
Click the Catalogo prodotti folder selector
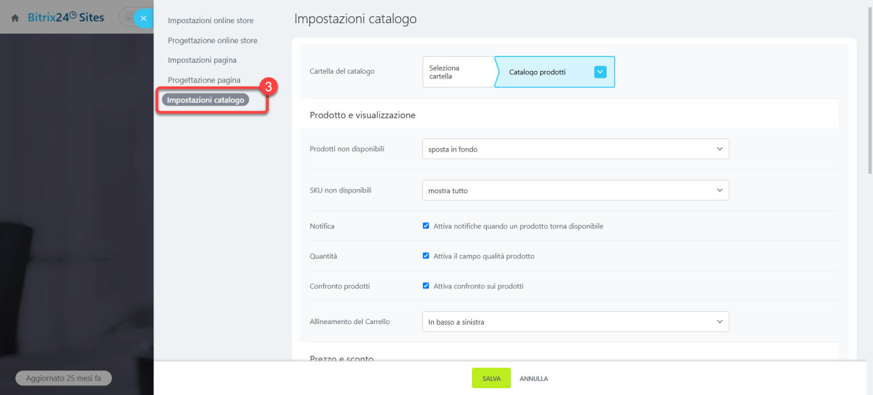(x=554, y=72)
